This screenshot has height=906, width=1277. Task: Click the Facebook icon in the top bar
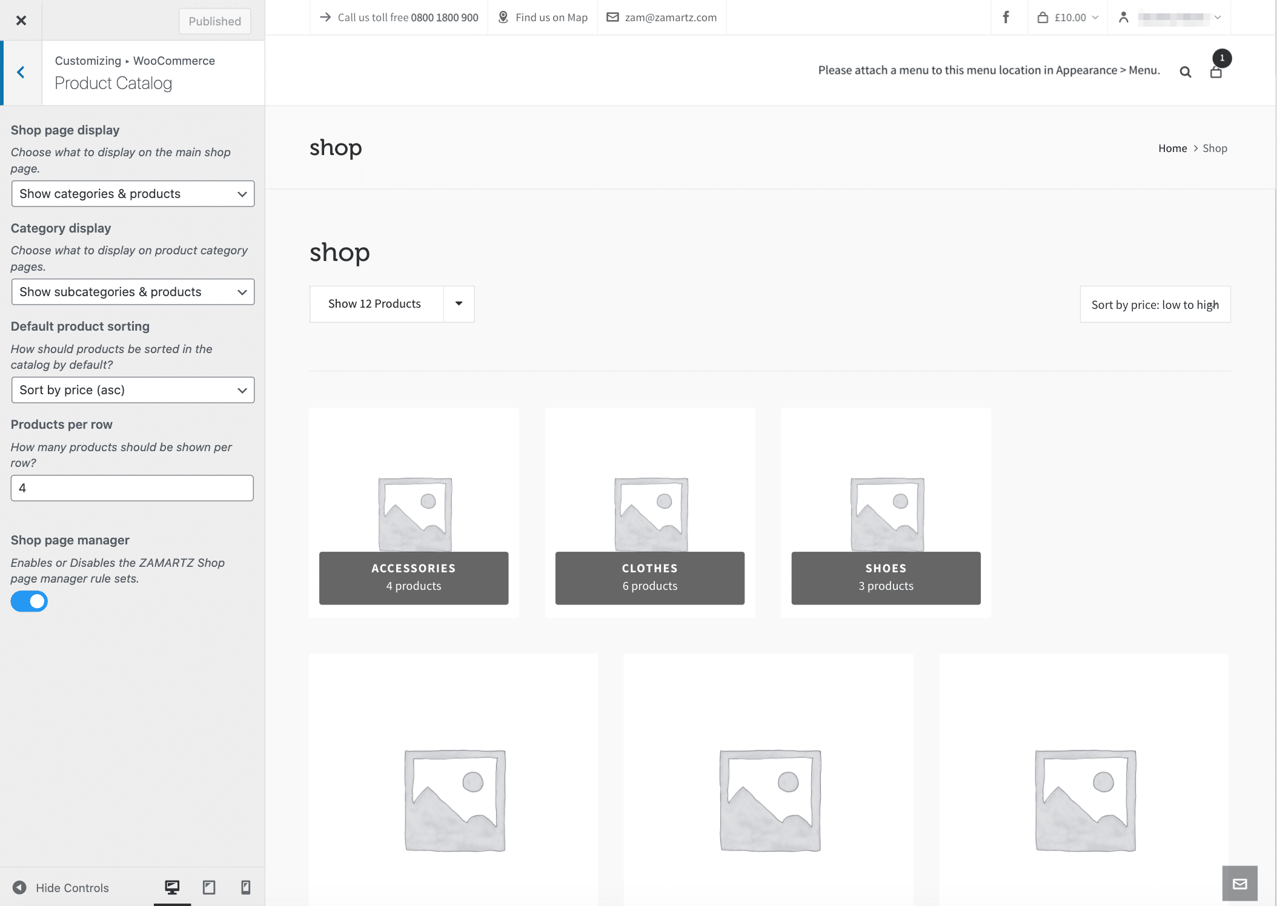(x=1006, y=17)
